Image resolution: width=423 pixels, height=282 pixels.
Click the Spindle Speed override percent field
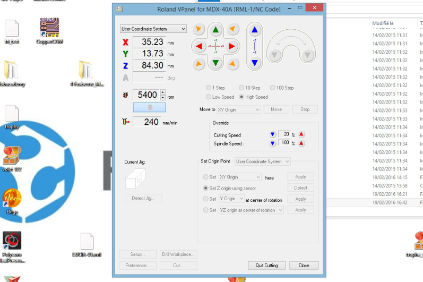[x=284, y=142]
